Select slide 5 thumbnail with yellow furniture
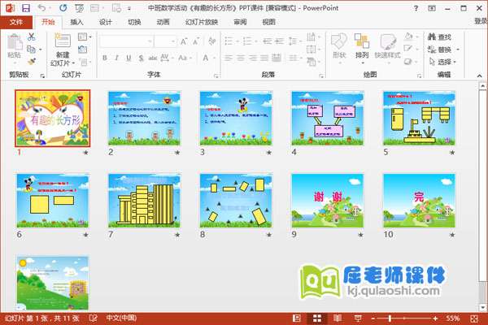488x325 pixels. [419, 118]
